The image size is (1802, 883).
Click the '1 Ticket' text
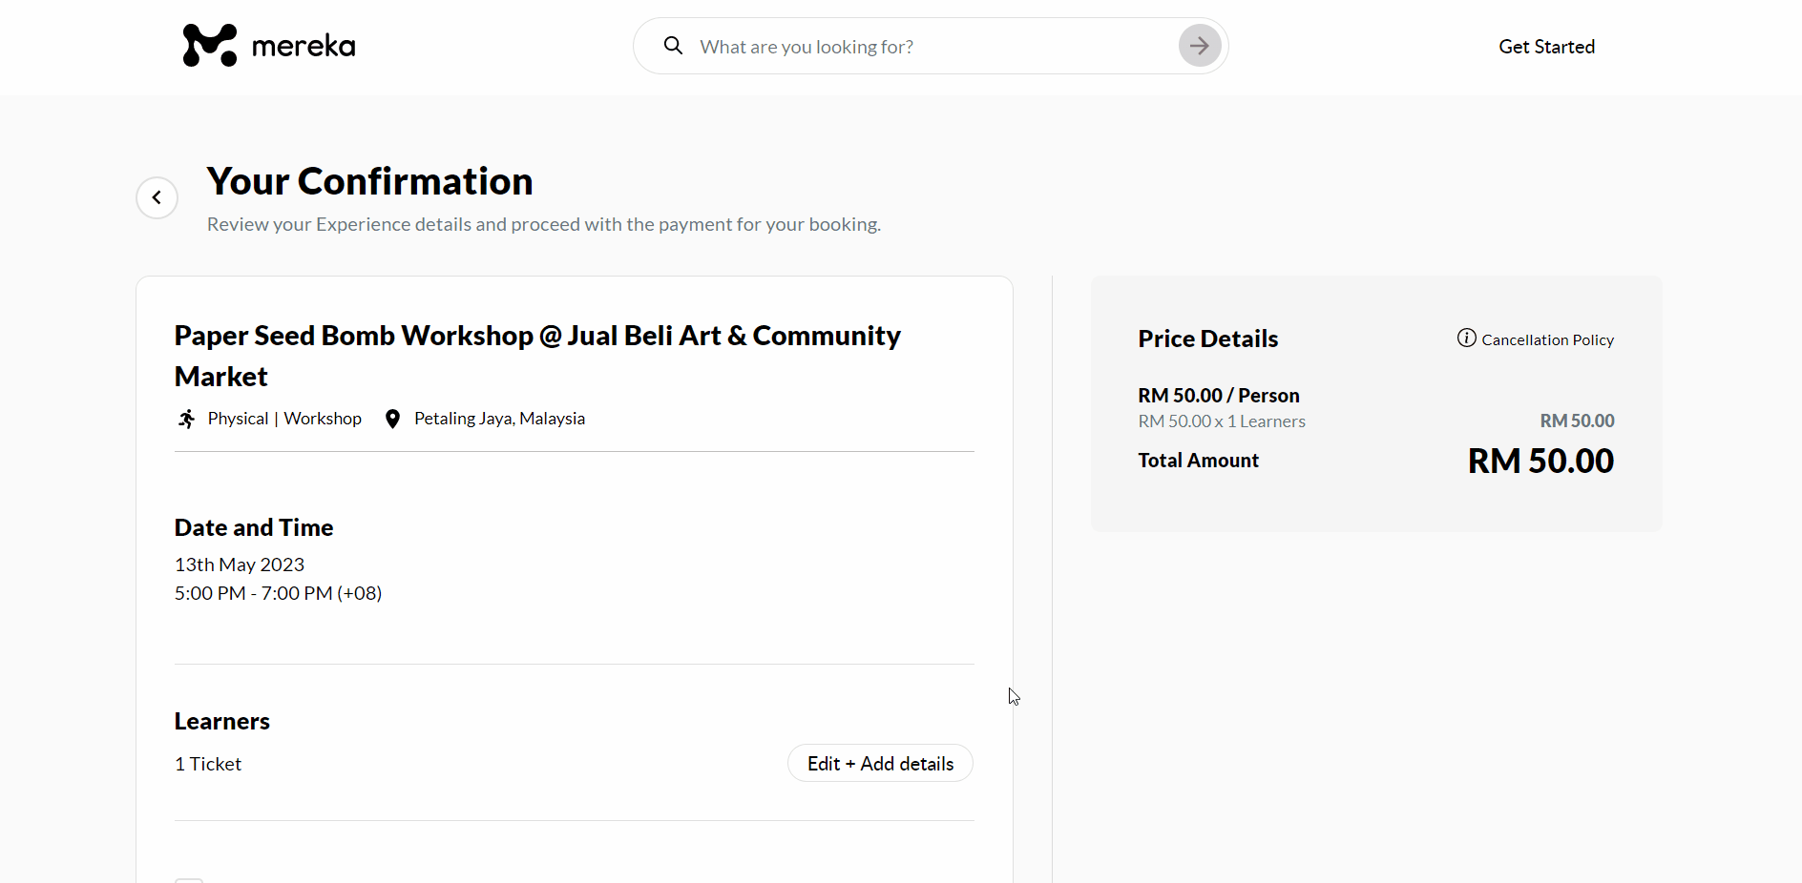(208, 764)
